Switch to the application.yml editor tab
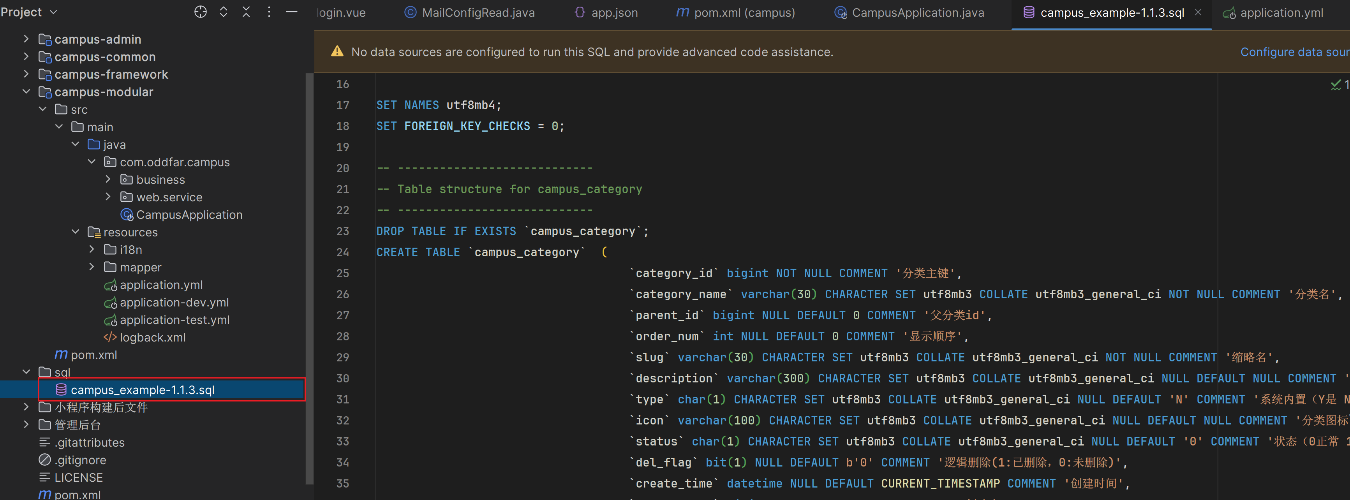The width and height of the screenshot is (1350, 500). click(x=1274, y=12)
